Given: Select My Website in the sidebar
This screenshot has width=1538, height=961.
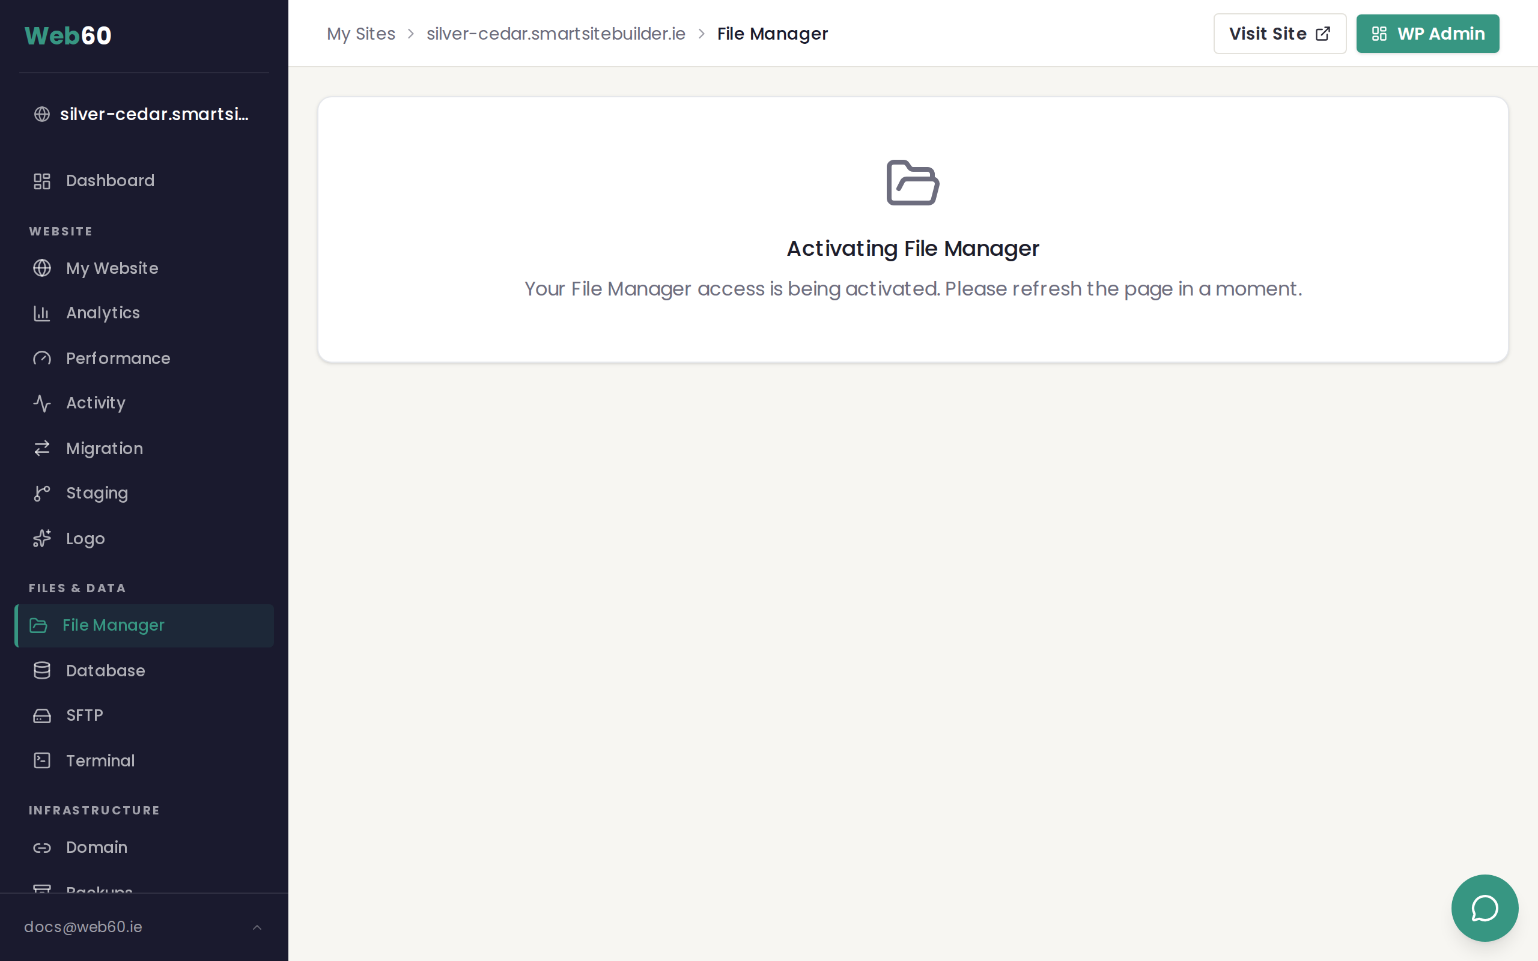Looking at the screenshot, I should [112, 268].
